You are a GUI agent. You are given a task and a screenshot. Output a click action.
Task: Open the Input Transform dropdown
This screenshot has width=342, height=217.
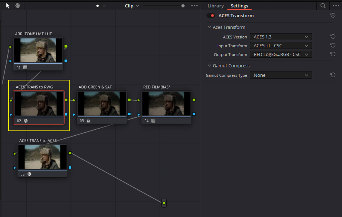coord(281,46)
